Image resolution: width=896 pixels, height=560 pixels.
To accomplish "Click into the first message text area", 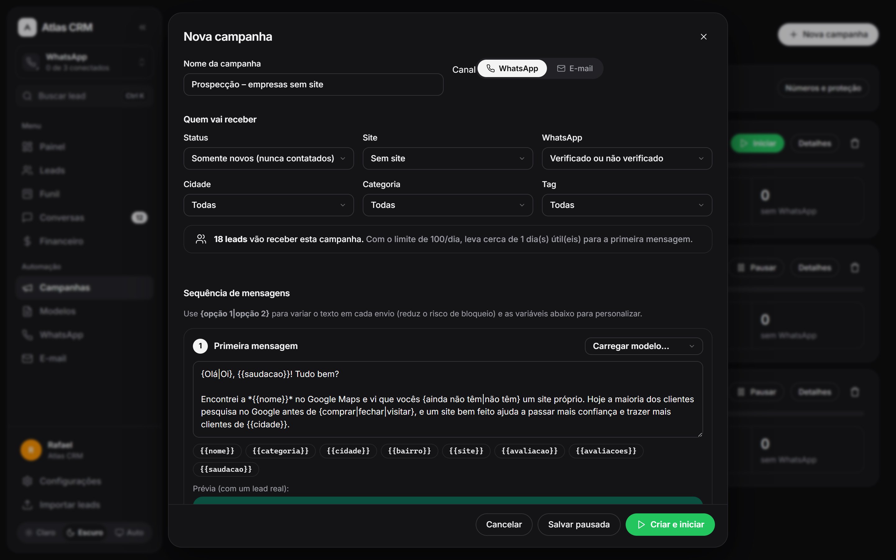I will point(447,399).
